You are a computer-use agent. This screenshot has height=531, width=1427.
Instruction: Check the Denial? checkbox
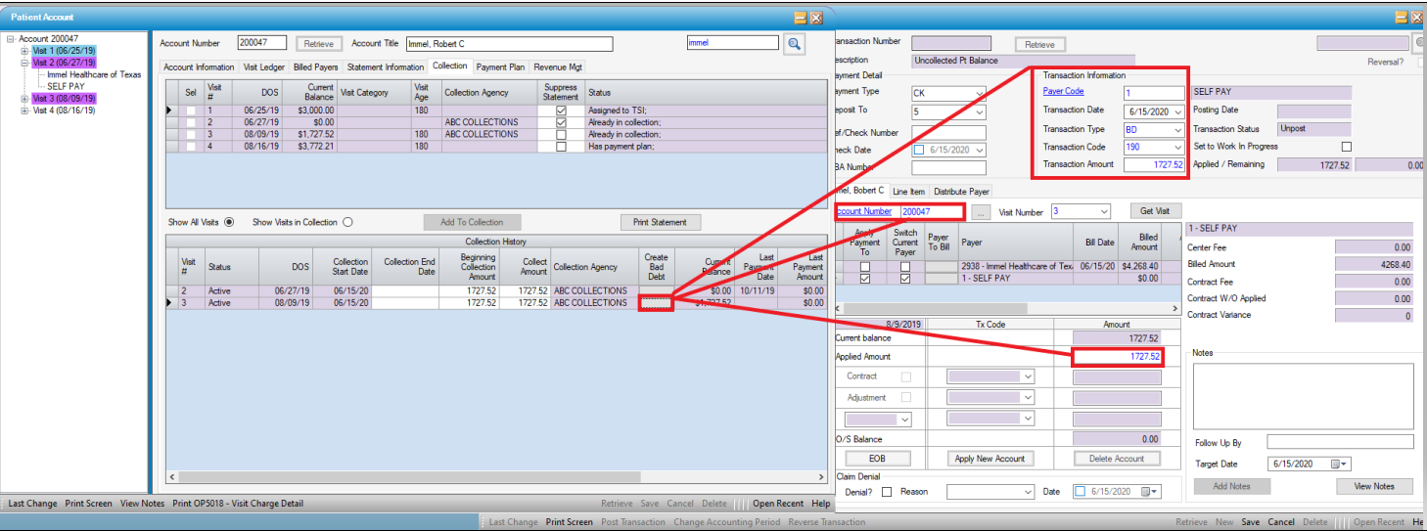887,492
